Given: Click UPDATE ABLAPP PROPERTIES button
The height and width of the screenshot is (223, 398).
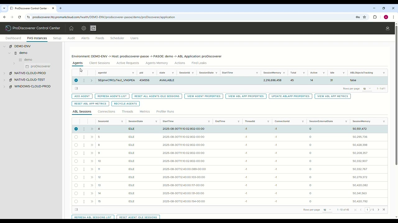Looking at the screenshot, I should [x=290, y=96].
